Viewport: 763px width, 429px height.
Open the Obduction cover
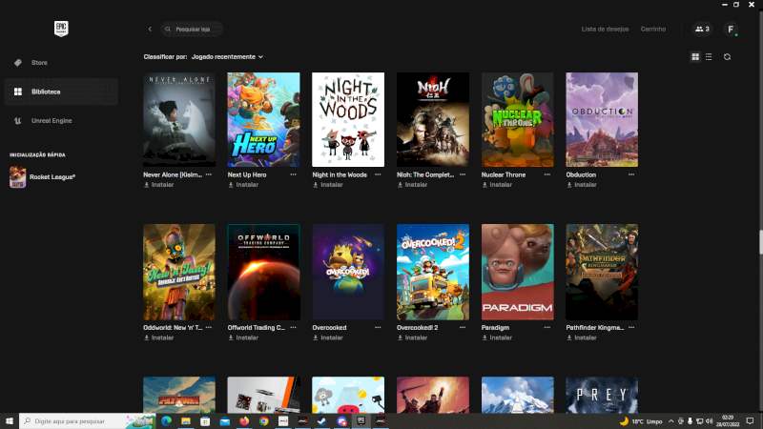click(602, 120)
